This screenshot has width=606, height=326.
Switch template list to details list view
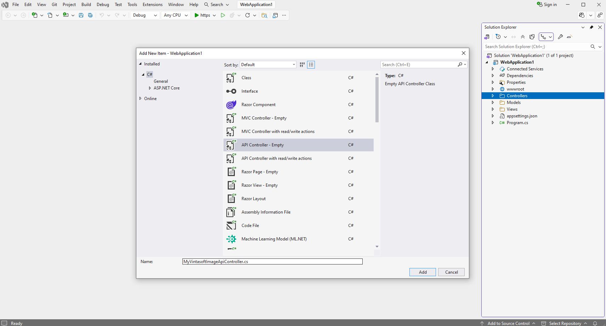[311, 65]
